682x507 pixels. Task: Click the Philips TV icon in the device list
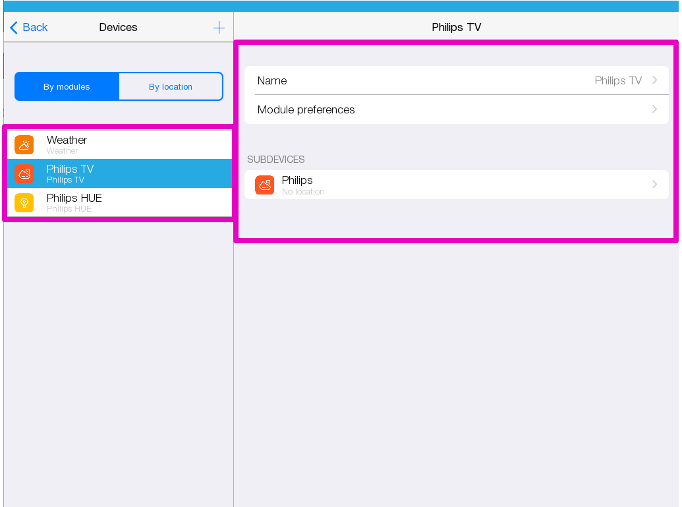tap(24, 173)
